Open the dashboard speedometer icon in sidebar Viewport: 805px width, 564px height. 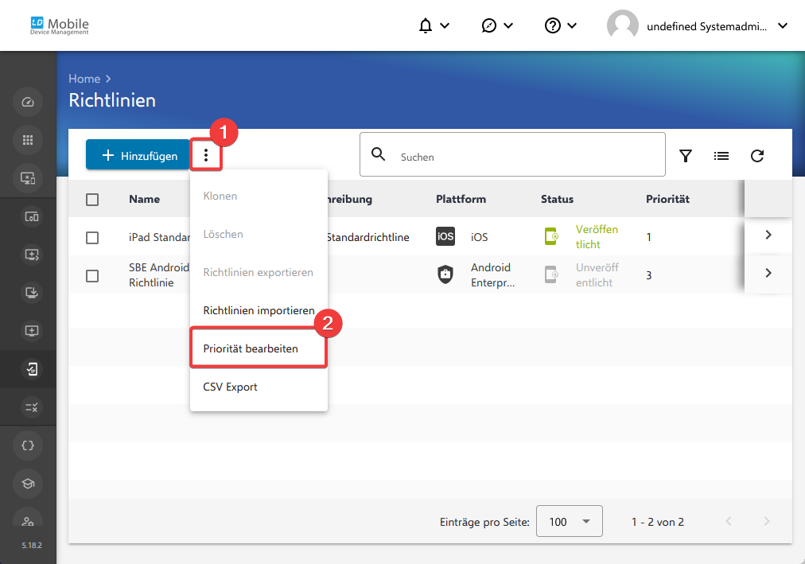pyautogui.click(x=28, y=102)
